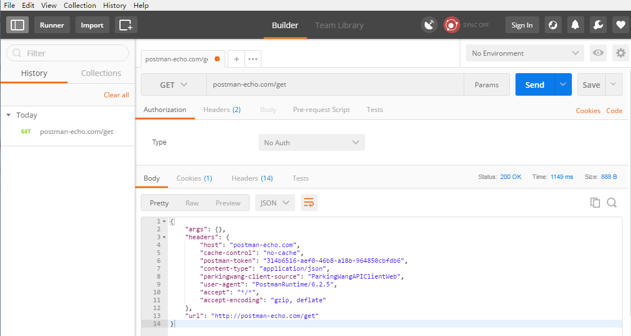Open response Cookies (1) tab

pyautogui.click(x=194, y=178)
